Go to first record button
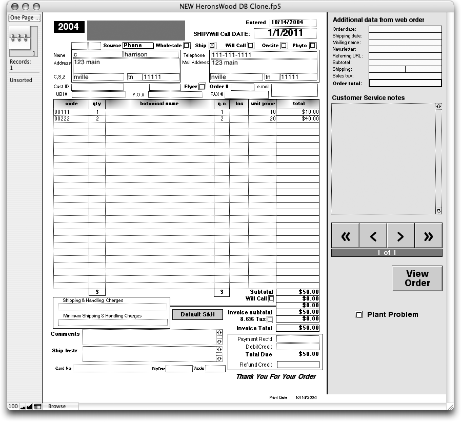This screenshot has width=461, height=422. (346, 236)
